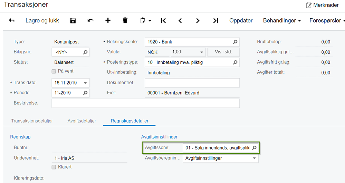Enable the På vent checkbox
The height and width of the screenshot is (183, 345).
pyautogui.click(x=54, y=71)
